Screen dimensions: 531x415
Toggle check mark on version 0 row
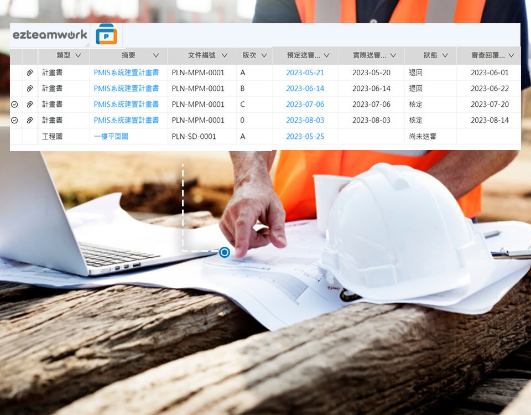[15, 120]
